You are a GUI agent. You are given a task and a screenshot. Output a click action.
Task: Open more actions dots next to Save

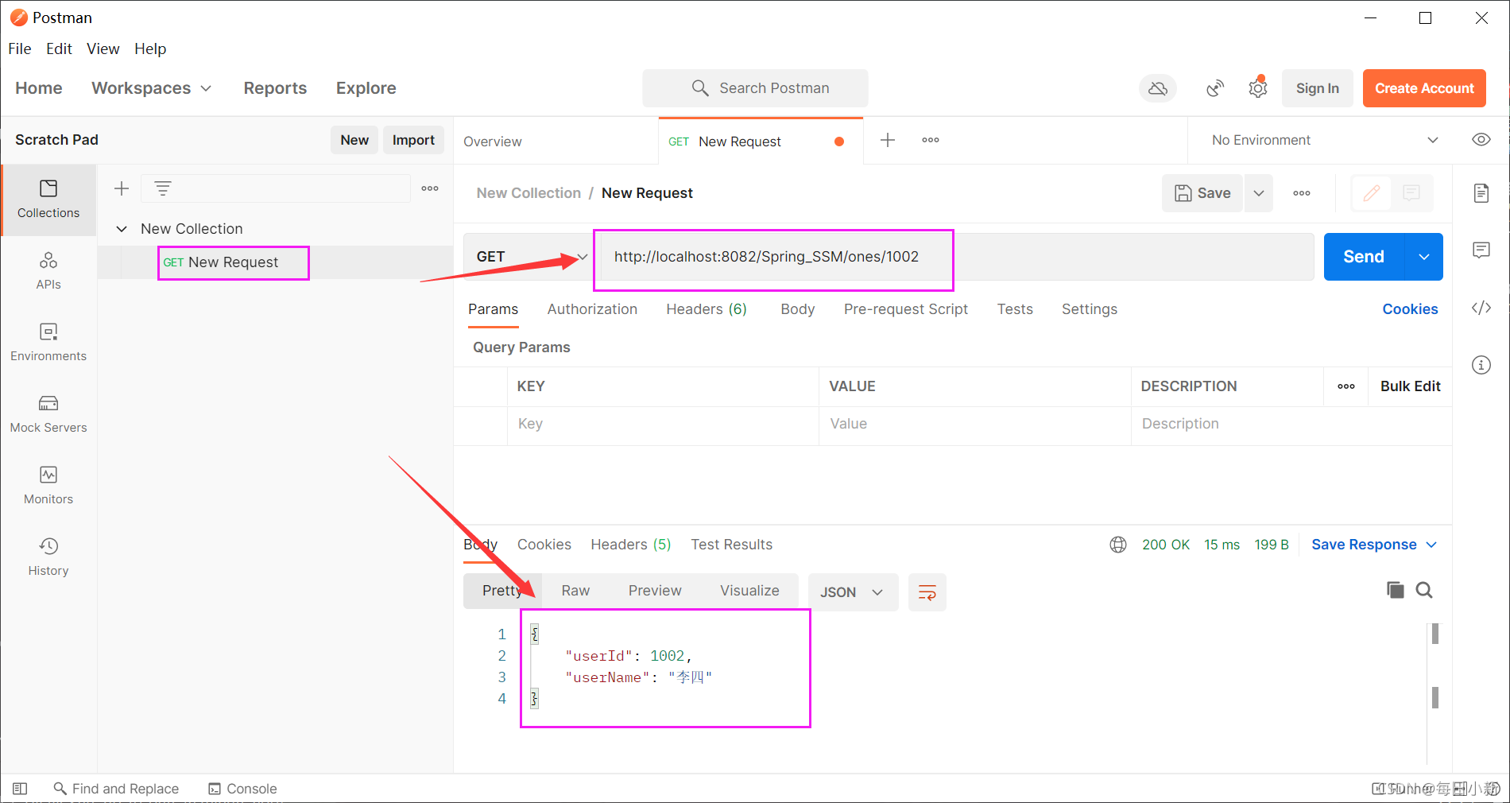pos(1302,193)
